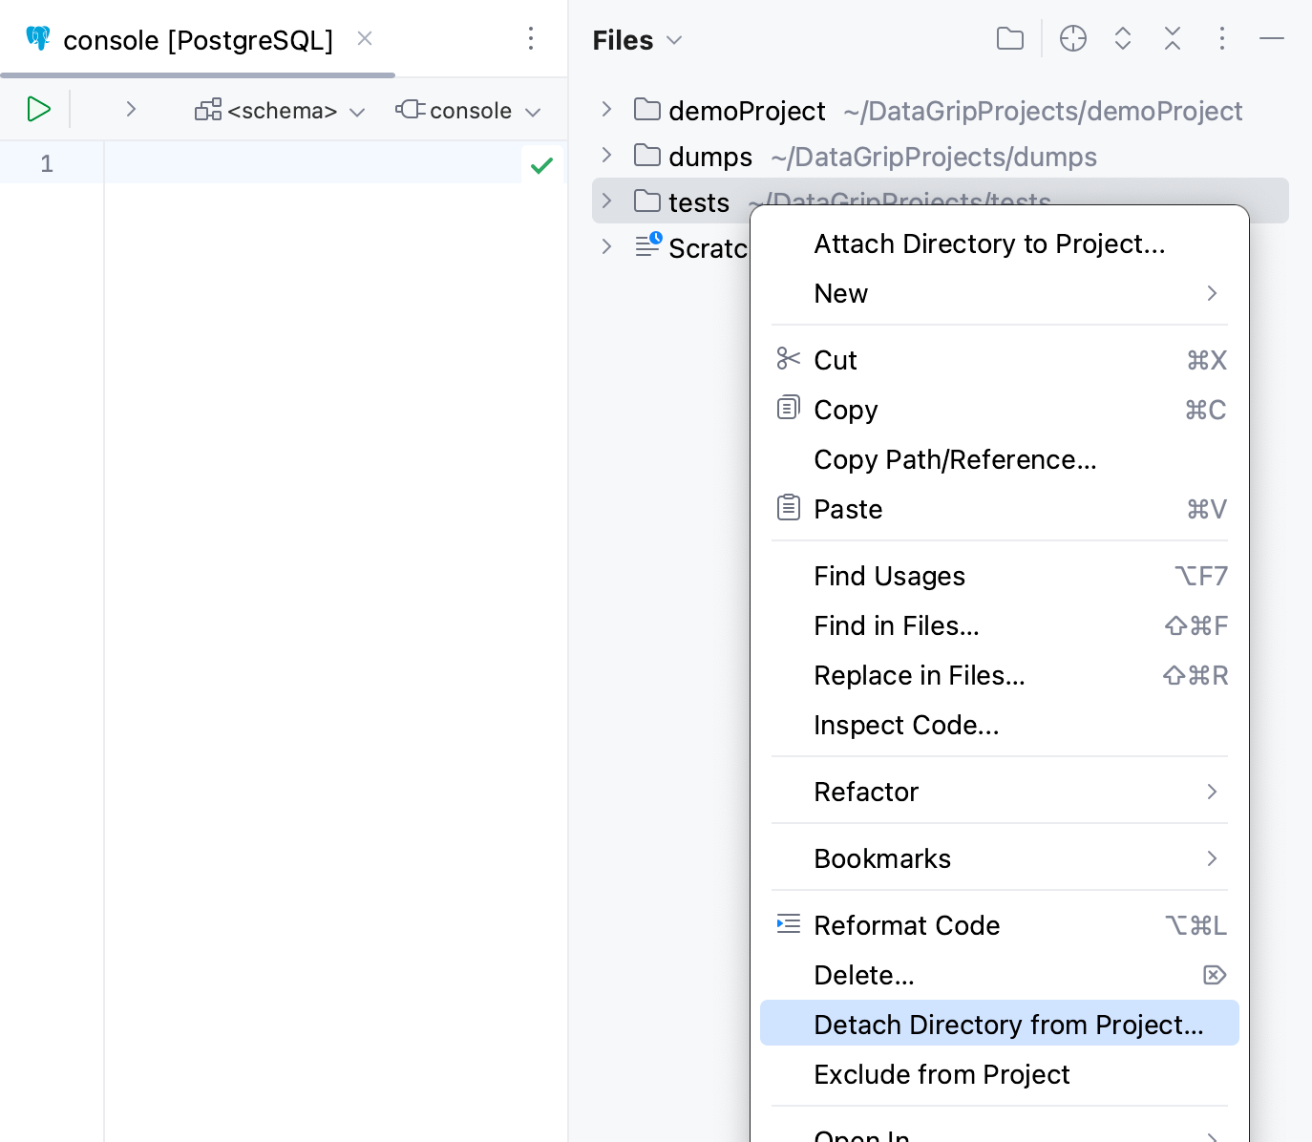Screen dimensions: 1312x1142
Task: Choose Exclude from Project
Action: click(x=942, y=1073)
